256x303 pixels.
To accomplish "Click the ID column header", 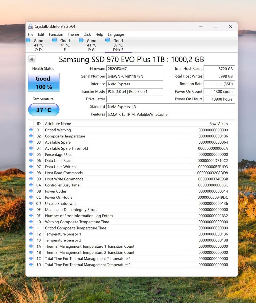I will (39, 124).
